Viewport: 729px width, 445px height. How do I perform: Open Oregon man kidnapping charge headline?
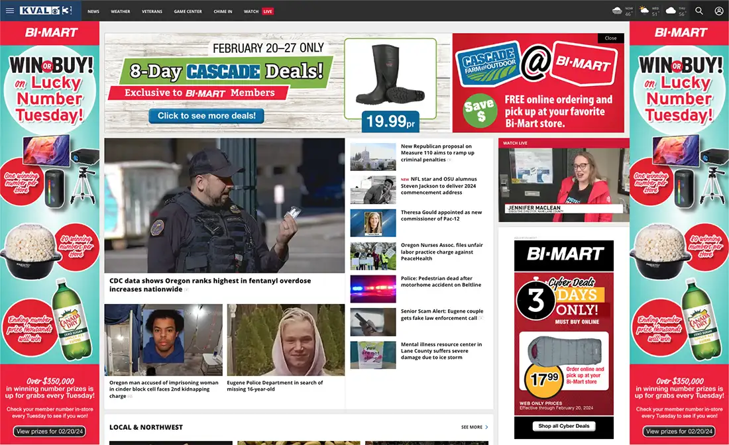(164, 389)
